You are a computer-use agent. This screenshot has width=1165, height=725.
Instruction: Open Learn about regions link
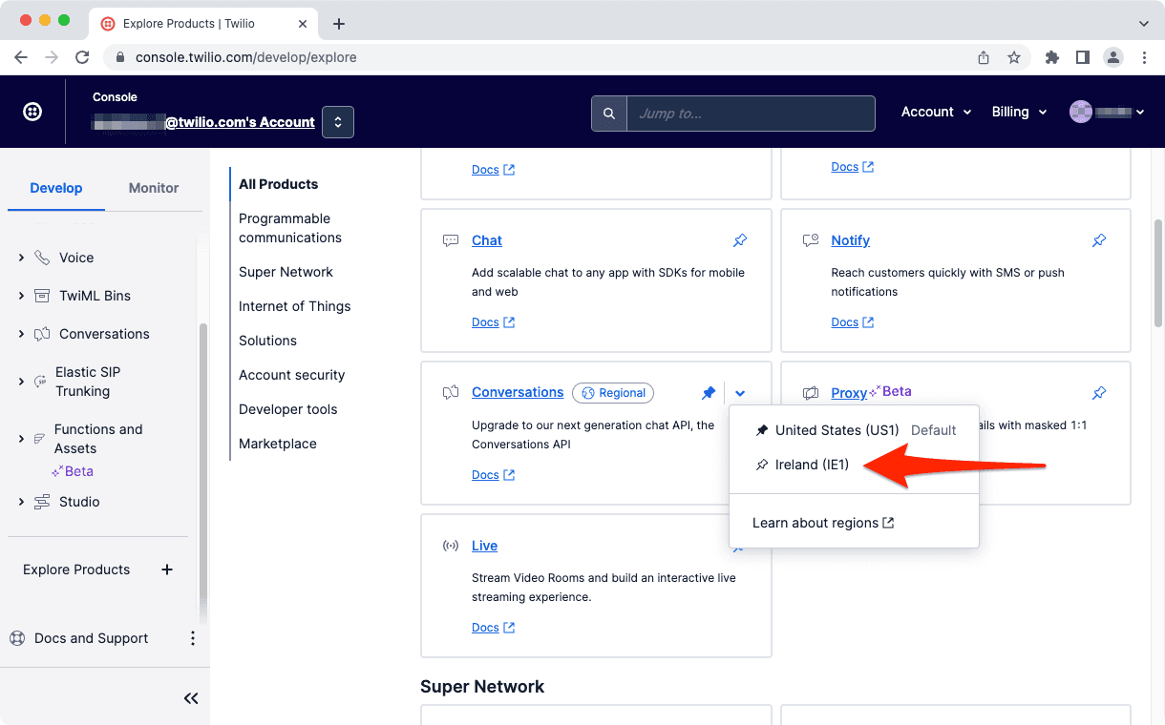(822, 523)
